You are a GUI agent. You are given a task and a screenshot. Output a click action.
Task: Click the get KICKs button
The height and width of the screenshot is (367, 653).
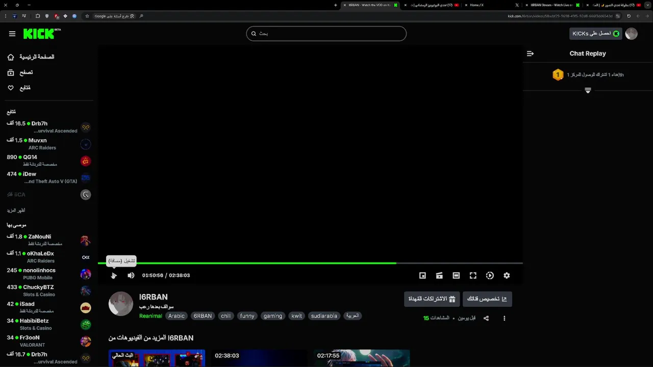[x=596, y=34]
